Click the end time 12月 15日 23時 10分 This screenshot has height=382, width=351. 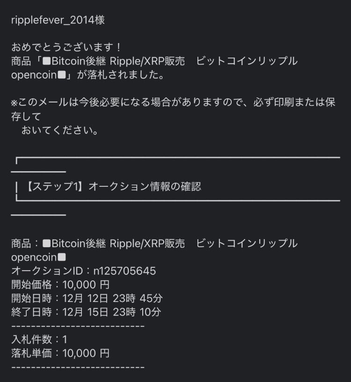(x=112, y=312)
